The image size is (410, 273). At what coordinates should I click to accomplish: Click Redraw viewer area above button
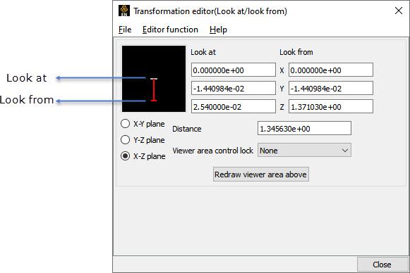260,174
